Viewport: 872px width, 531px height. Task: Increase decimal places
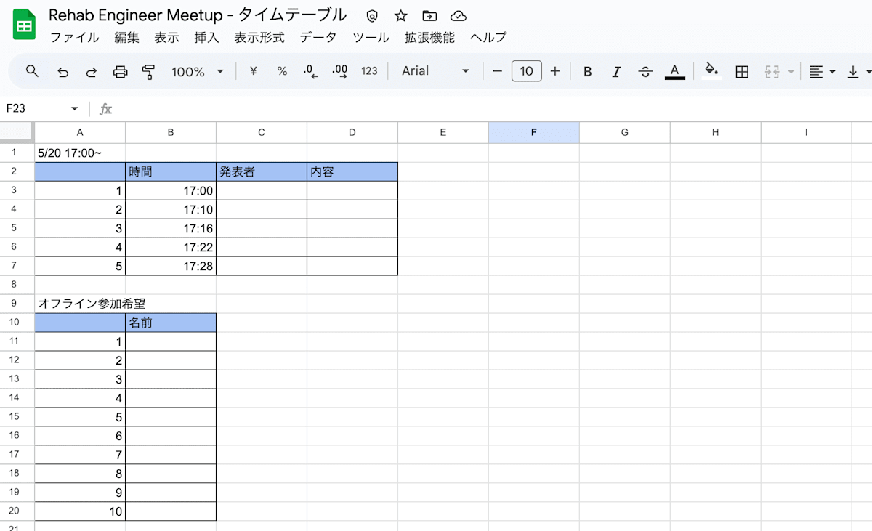[x=339, y=71]
